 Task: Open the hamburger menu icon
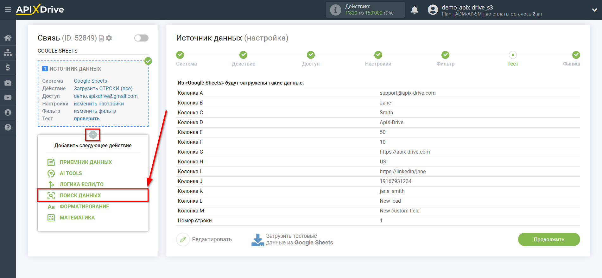click(8, 10)
